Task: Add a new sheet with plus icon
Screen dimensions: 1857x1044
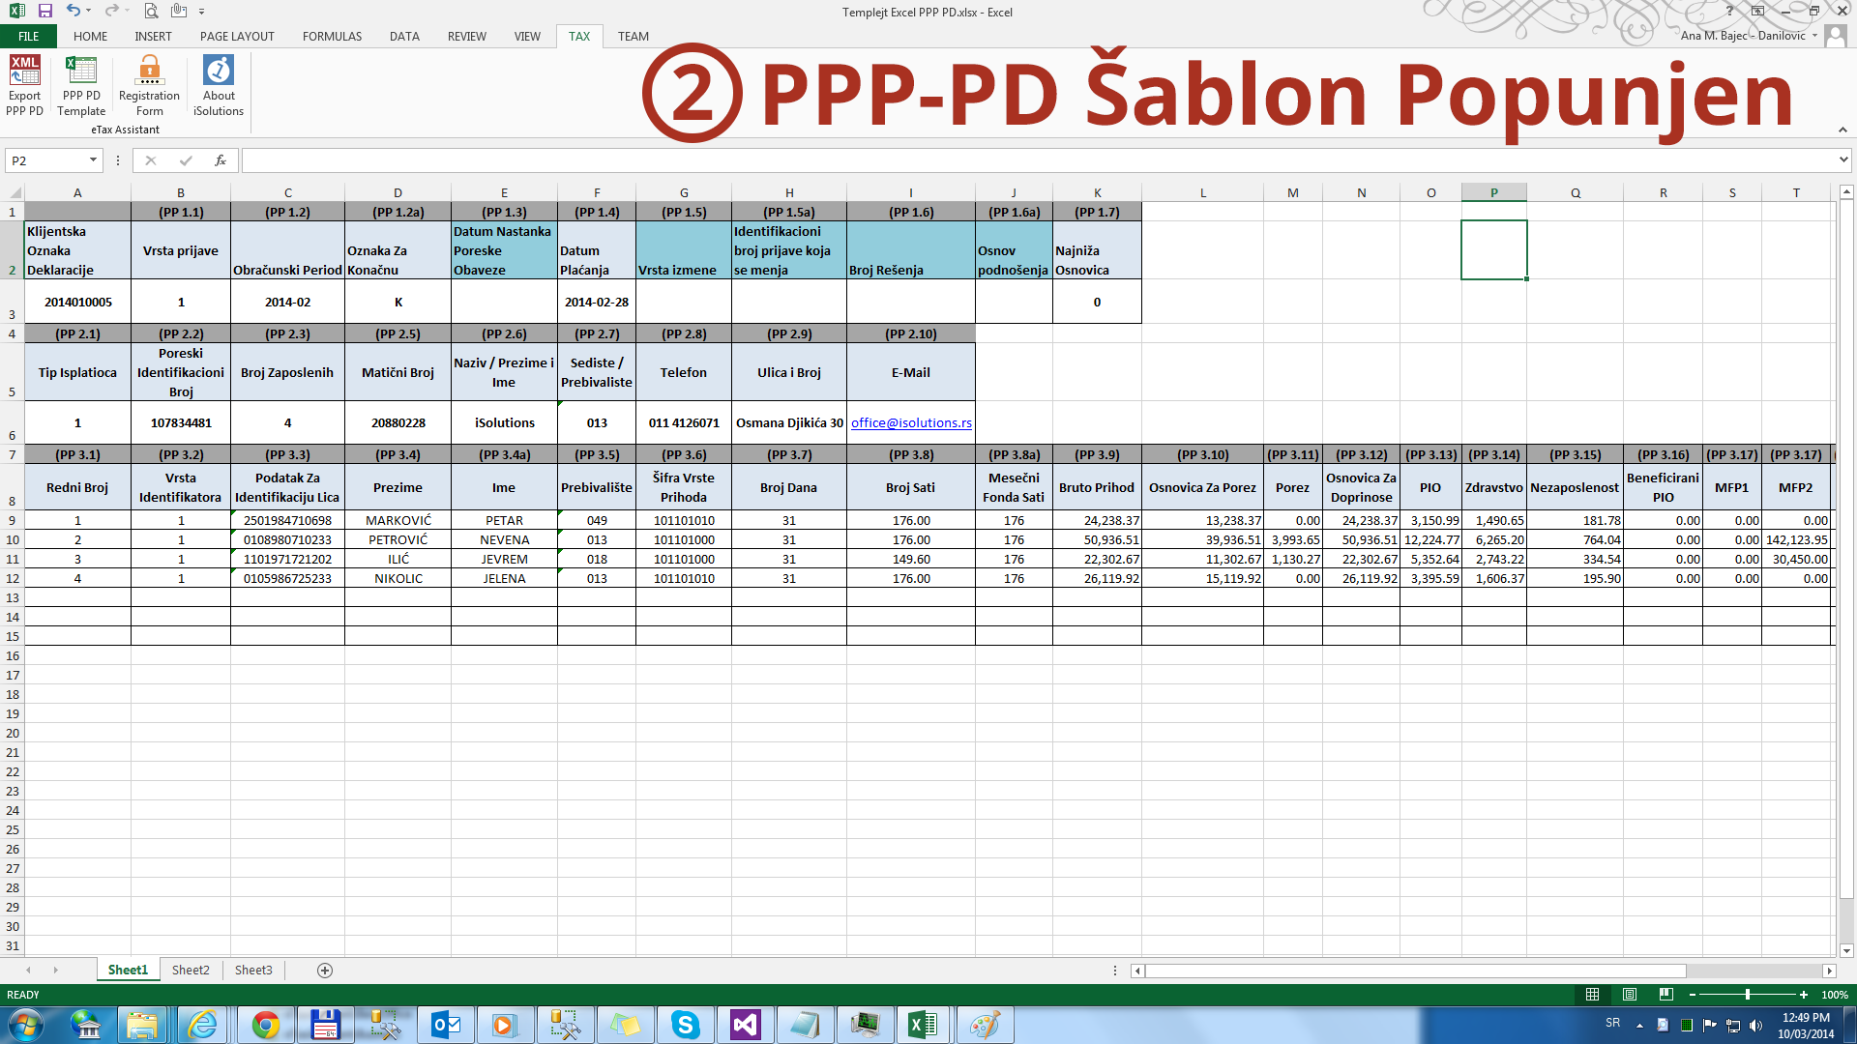Action: (x=325, y=970)
